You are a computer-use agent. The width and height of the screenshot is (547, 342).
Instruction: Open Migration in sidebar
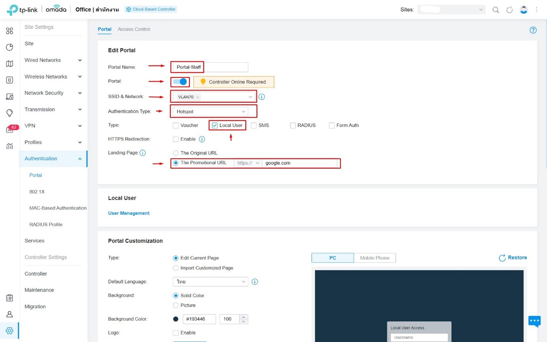[x=35, y=307]
